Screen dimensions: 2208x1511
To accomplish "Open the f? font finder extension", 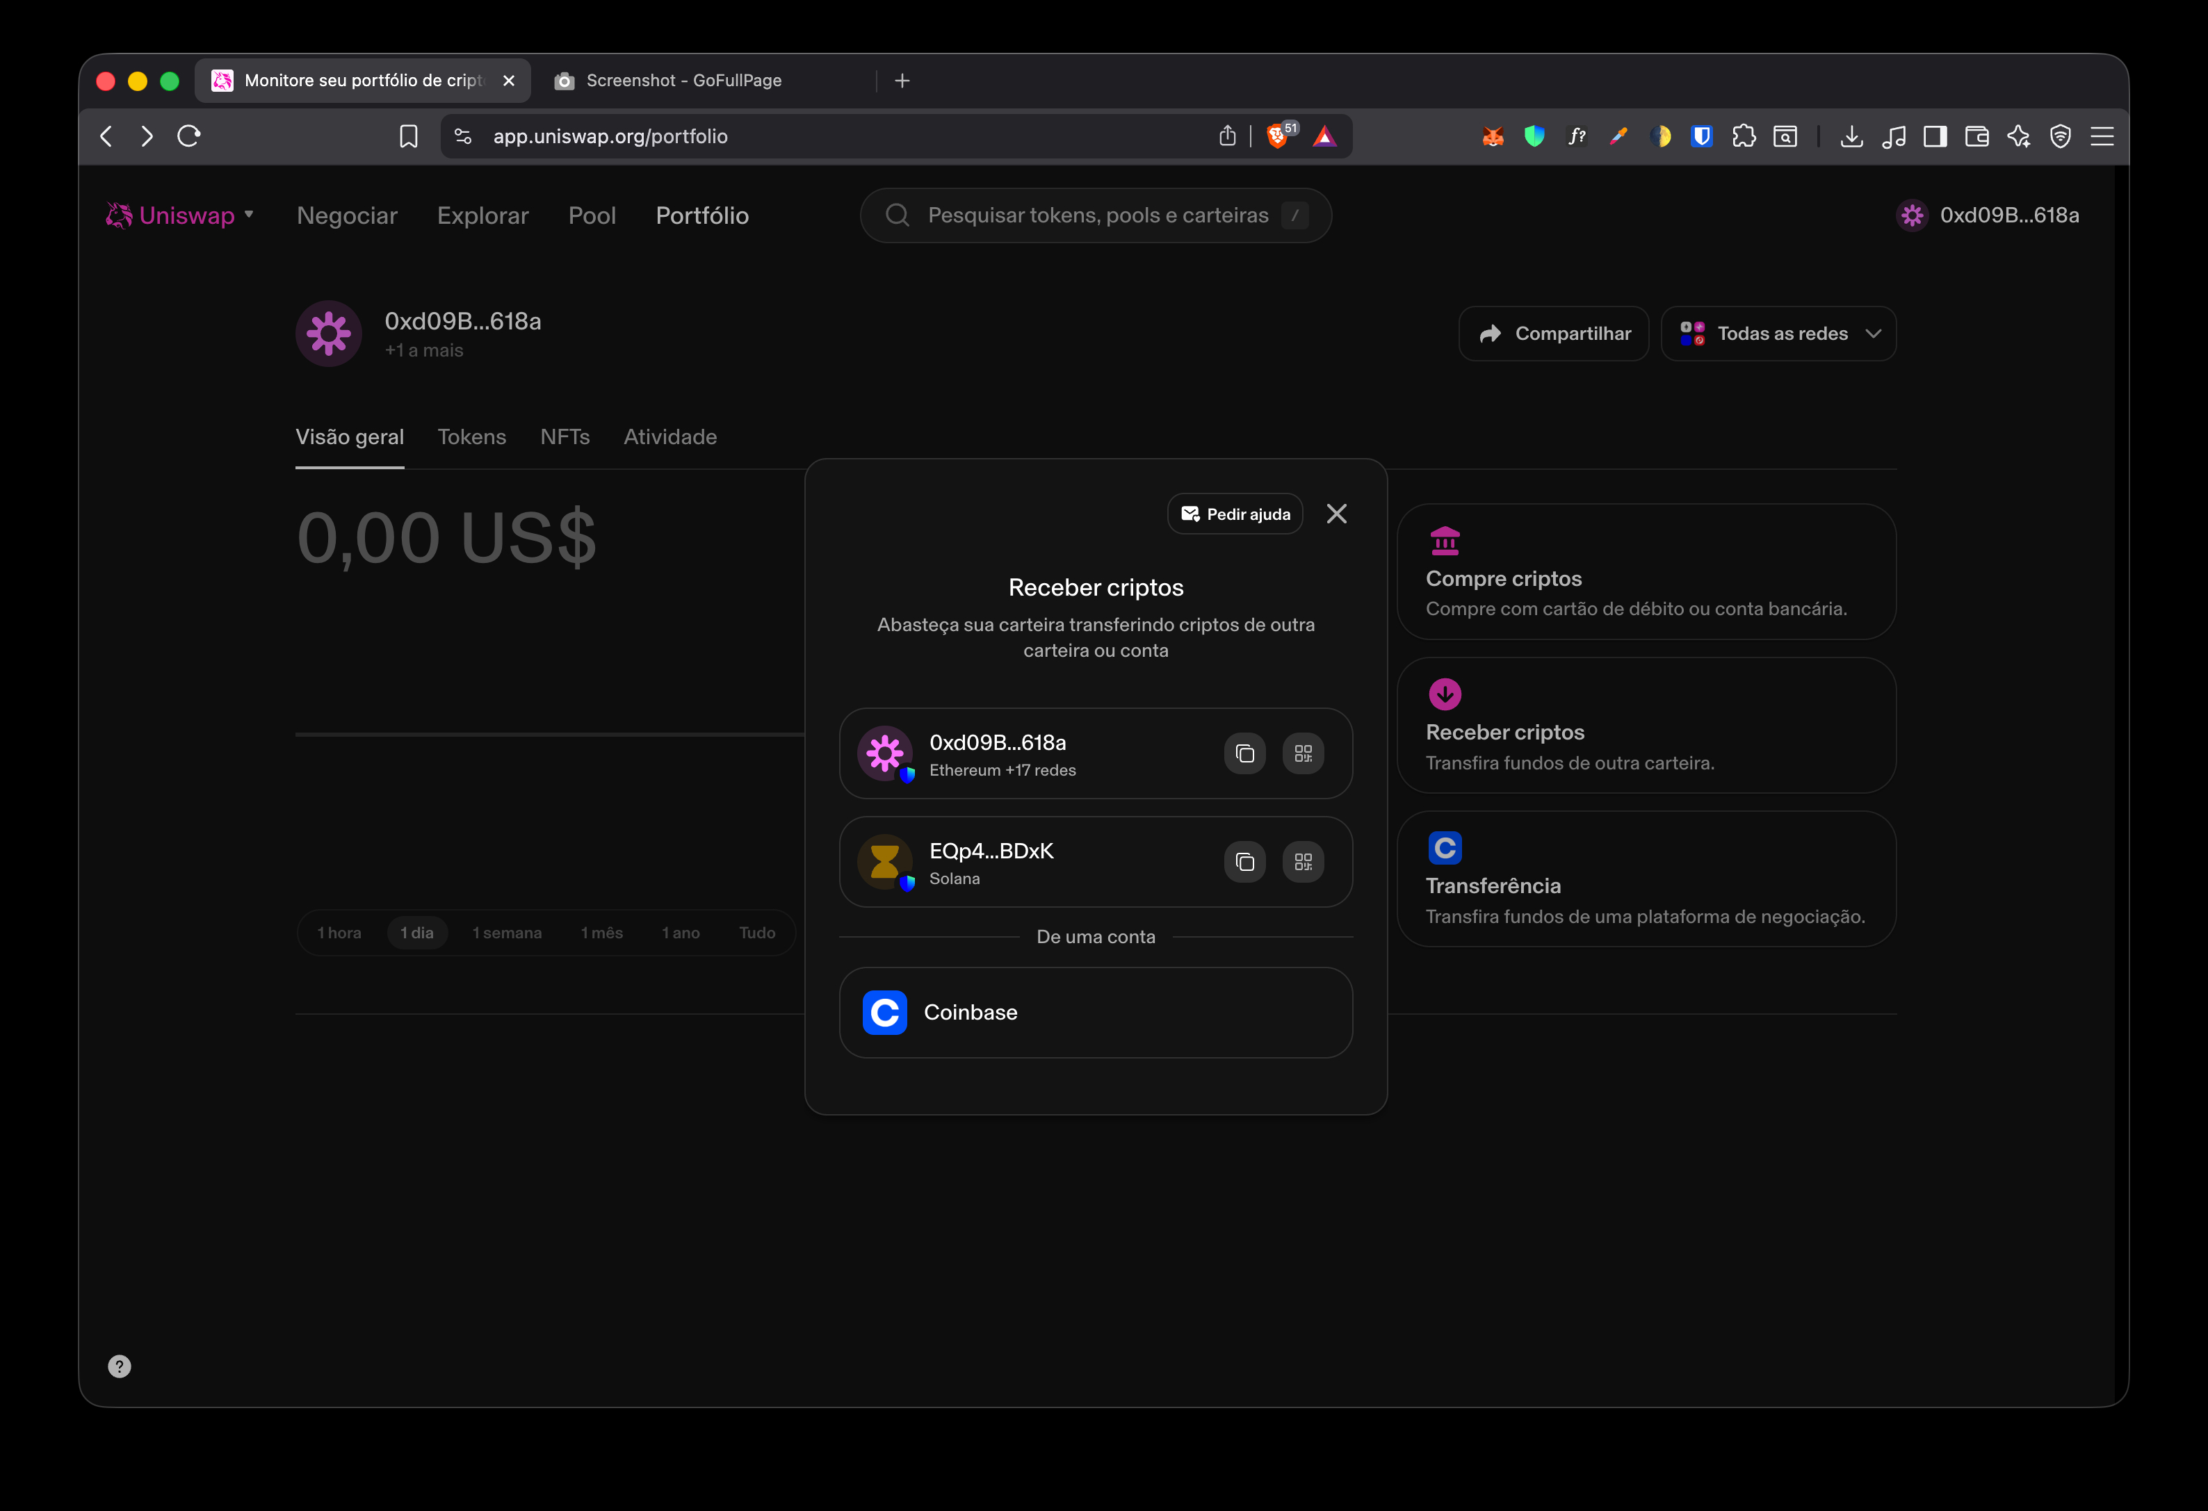I will [1576, 137].
